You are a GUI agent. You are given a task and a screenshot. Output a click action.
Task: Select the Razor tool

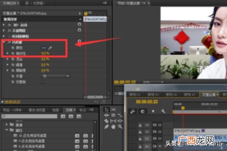[106, 121]
